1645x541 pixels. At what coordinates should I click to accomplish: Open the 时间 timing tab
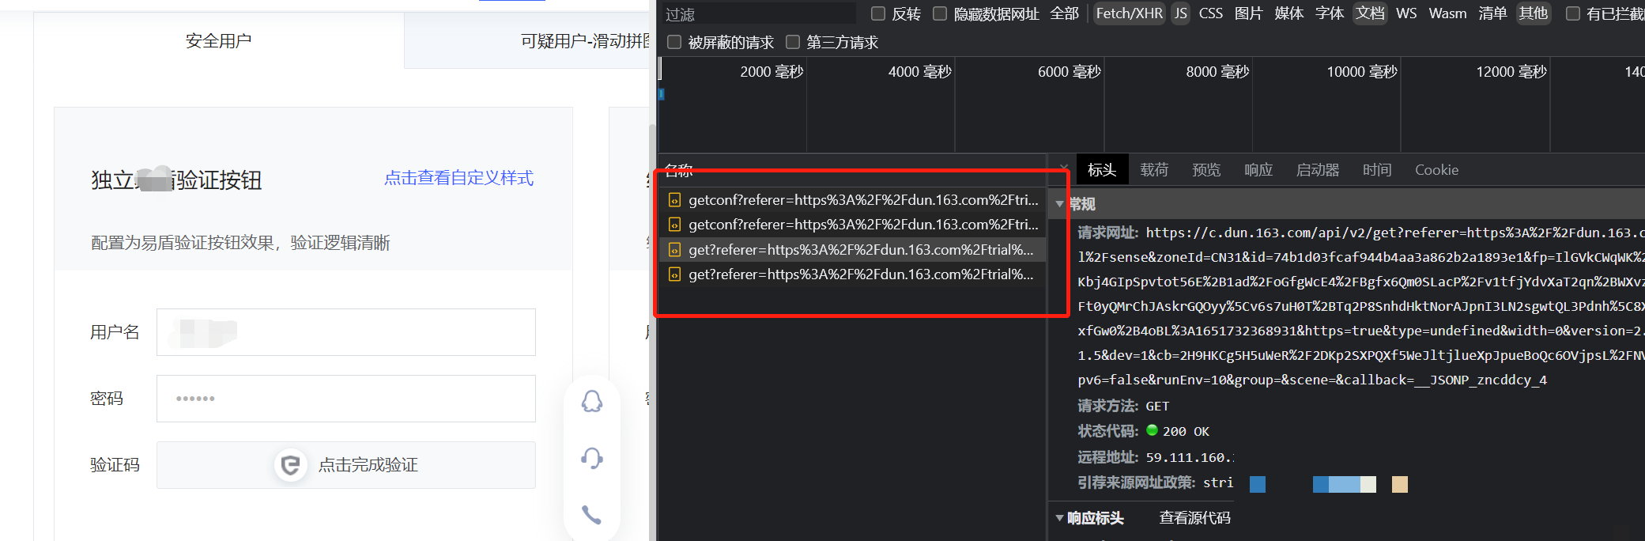1377,170
